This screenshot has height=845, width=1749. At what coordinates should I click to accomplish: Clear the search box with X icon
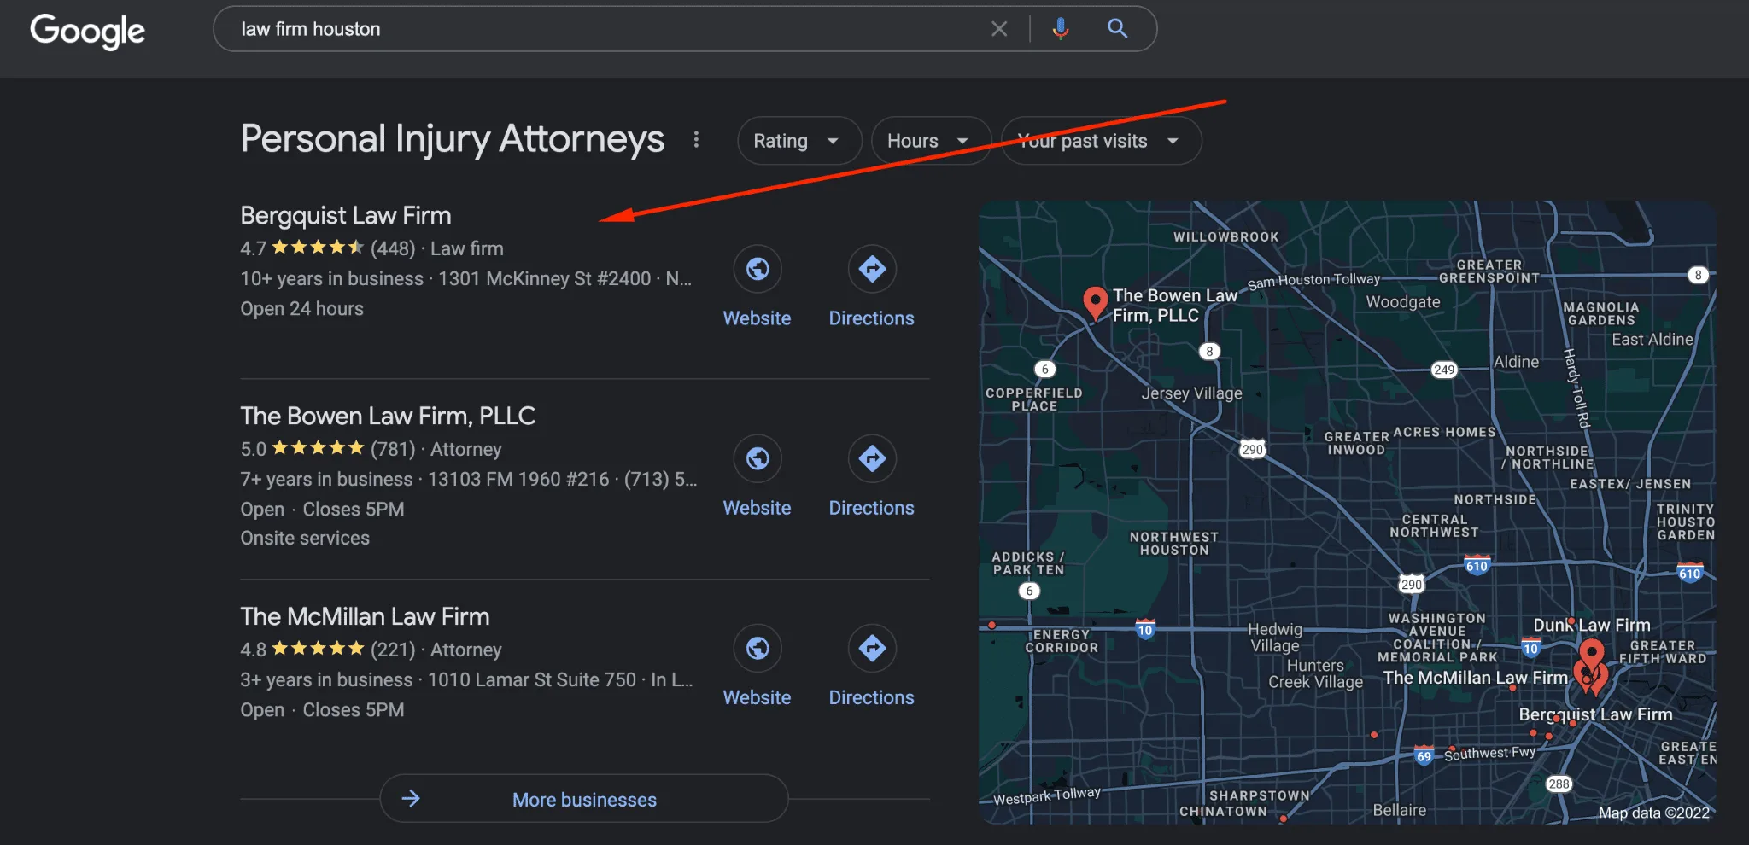[999, 29]
